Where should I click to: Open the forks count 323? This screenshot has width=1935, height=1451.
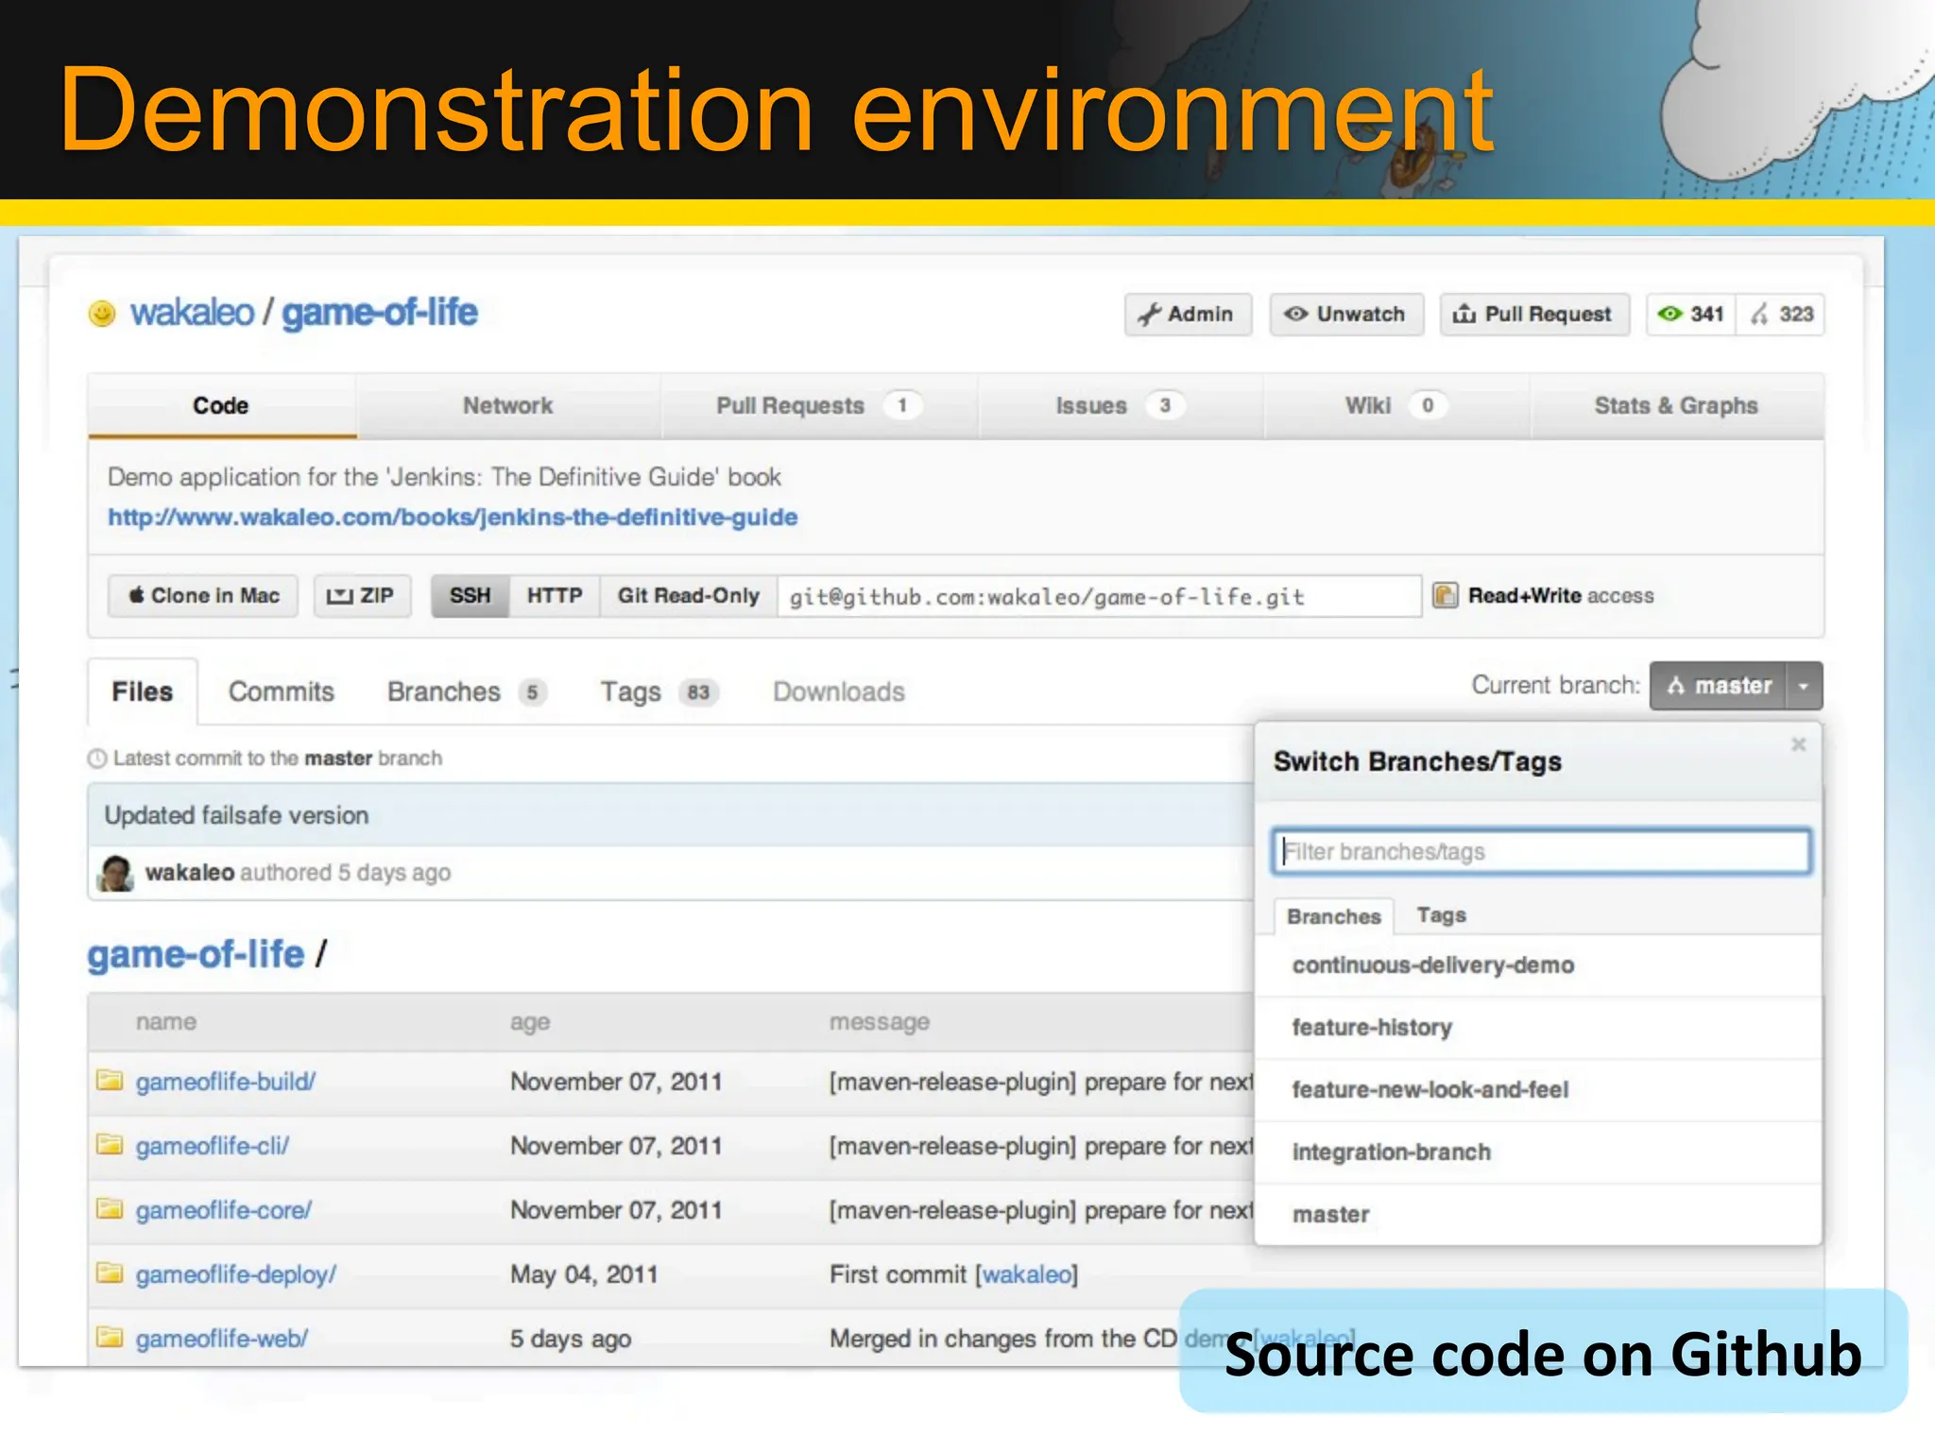point(1781,315)
